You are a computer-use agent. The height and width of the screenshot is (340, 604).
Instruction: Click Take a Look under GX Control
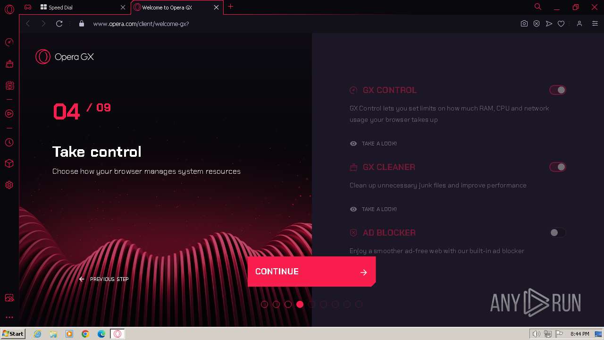[x=373, y=144]
